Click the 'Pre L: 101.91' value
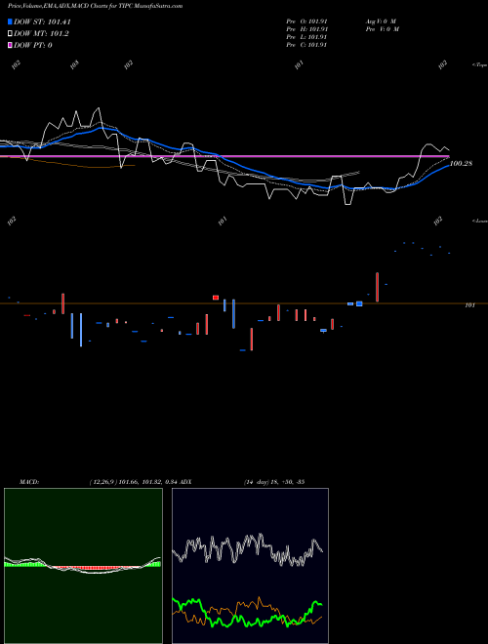The width and height of the screenshot is (488, 644). pyautogui.click(x=306, y=37)
